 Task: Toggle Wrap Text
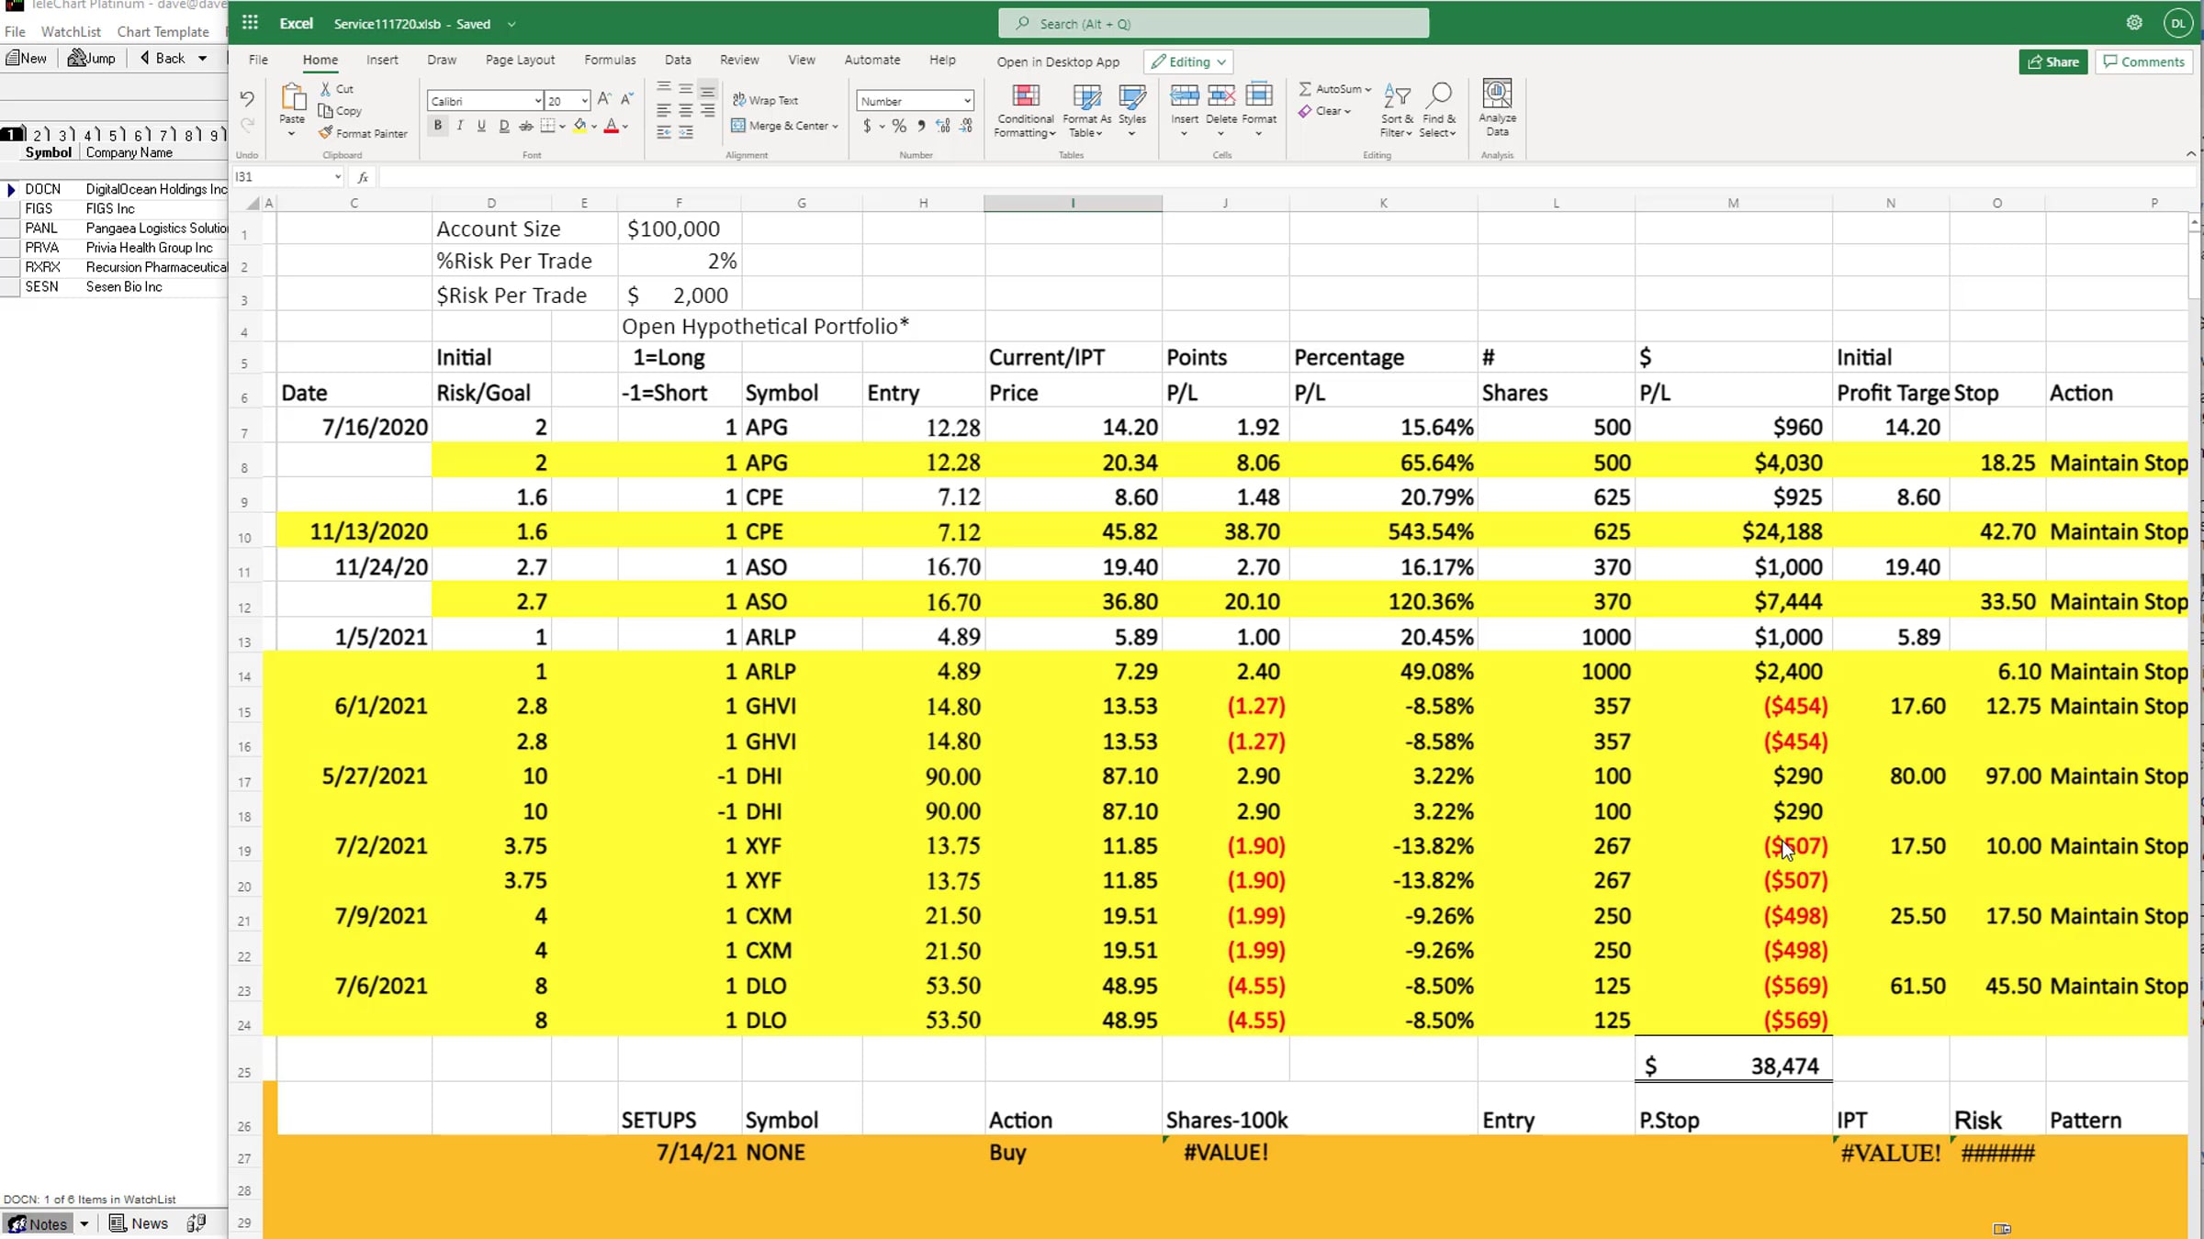pyautogui.click(x=765, y=100)
